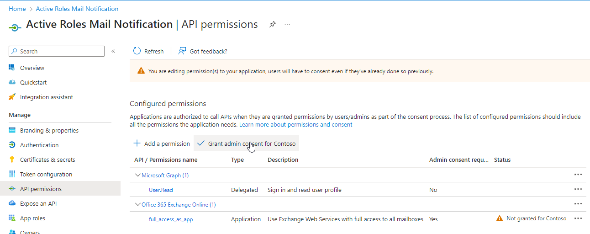Viewport: 590px width, 234px height.
Task: Click the App roles icon
Action: click(12, 218)
